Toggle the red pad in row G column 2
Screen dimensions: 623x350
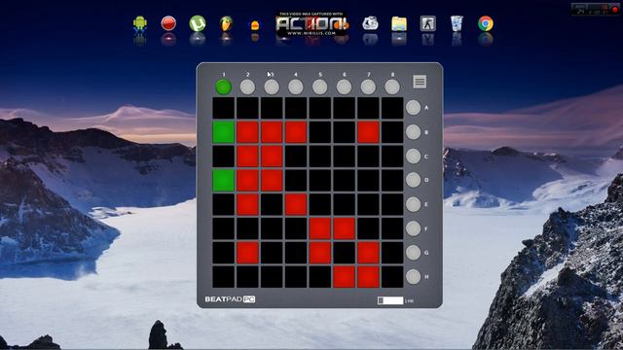(247, 253)
